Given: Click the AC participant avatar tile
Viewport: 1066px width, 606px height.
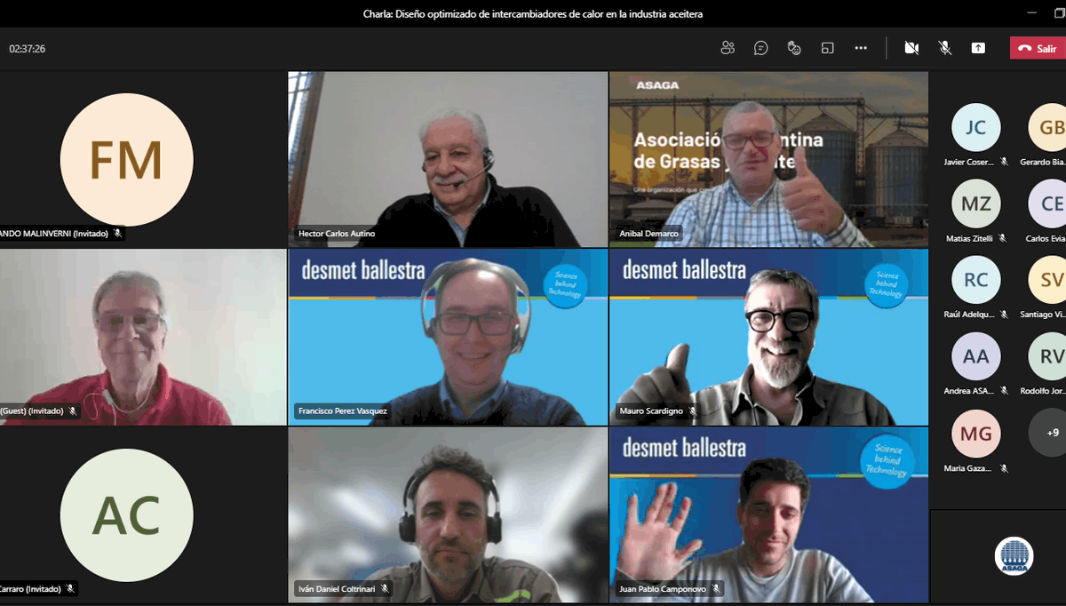Looking at the screenshot, I should coord(126,515).
